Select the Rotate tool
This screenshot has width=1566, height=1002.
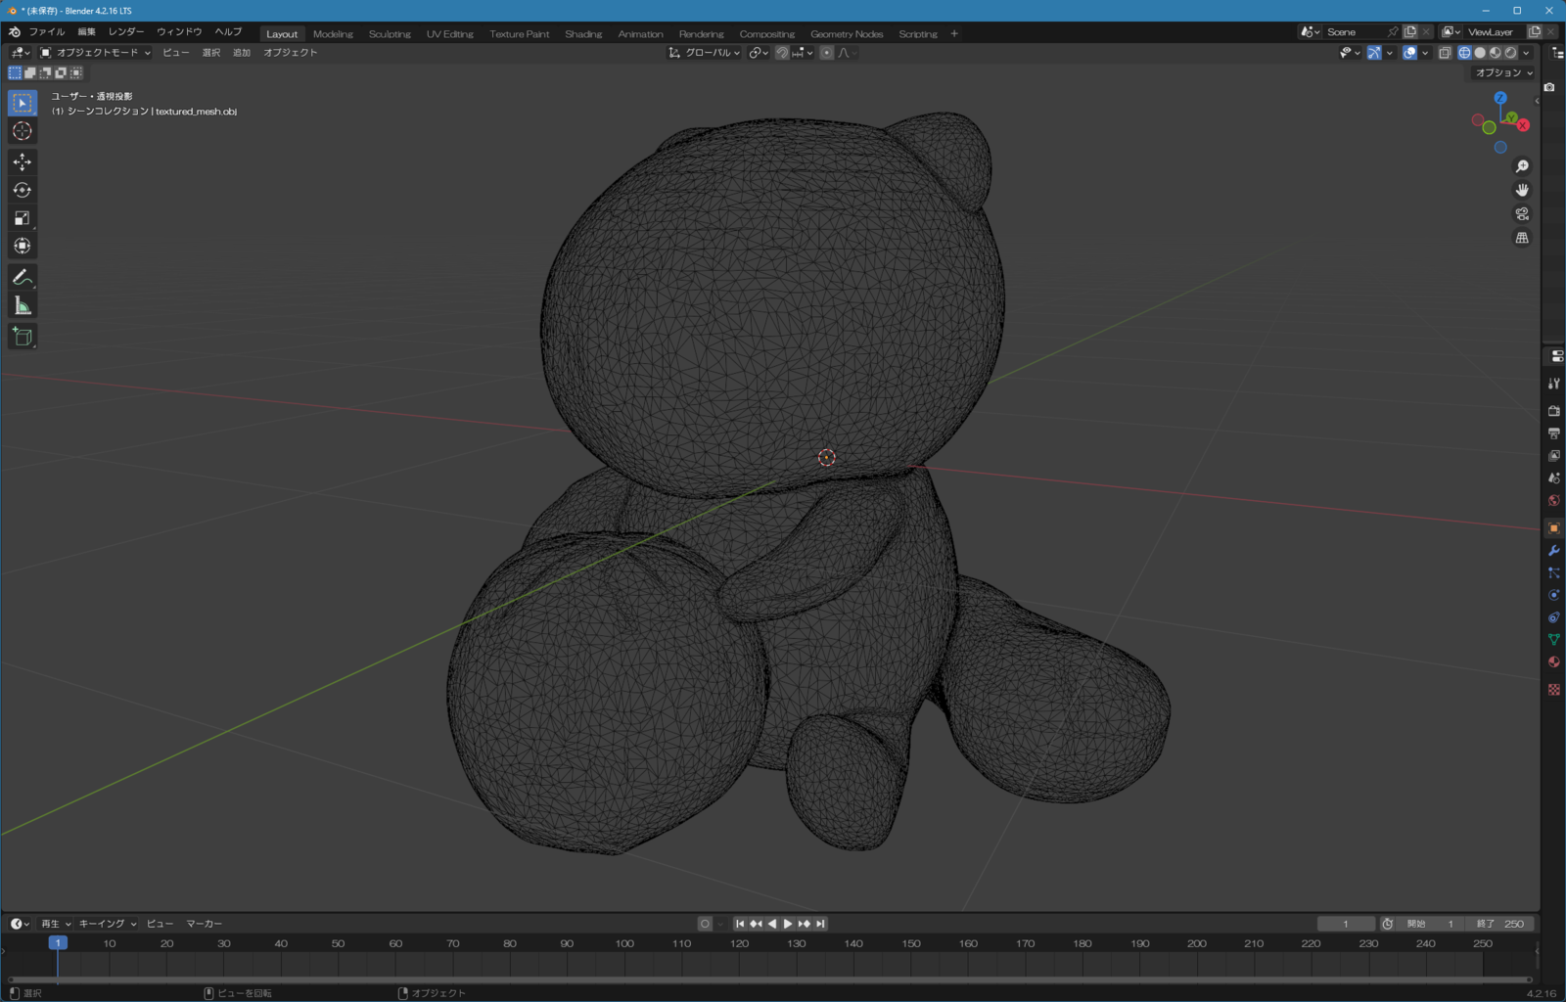[23, 190]
